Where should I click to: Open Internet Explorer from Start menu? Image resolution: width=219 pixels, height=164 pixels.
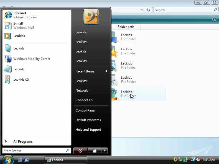pos(37,15)
